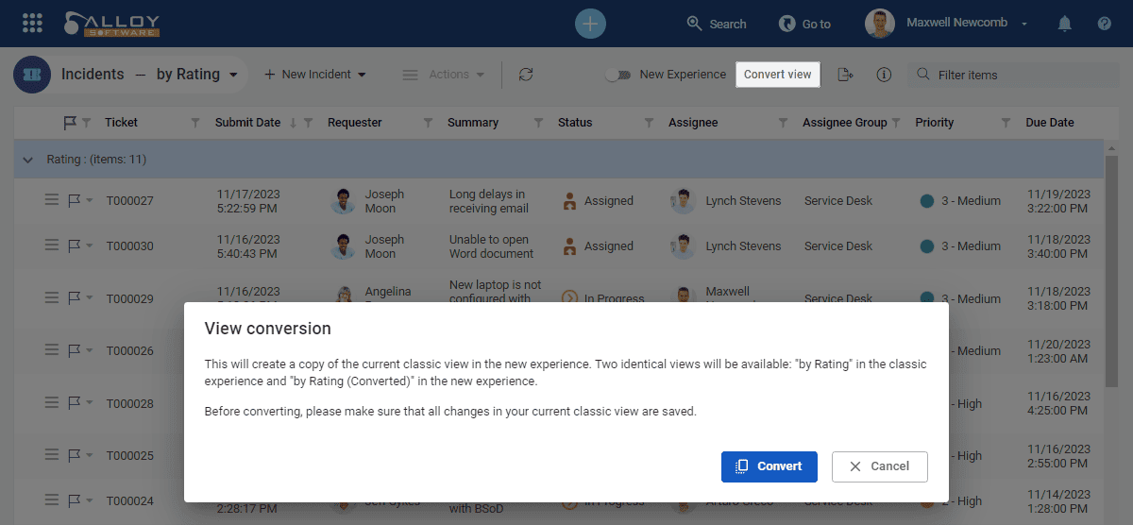Flag ticket T000028
This screenshot has width=1133, height=525.
point(74,403)
